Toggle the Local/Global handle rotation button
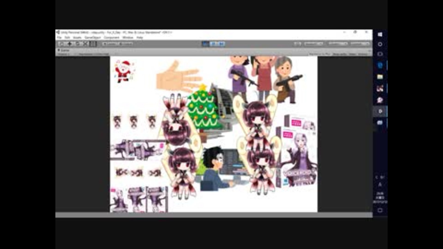443x249 pixels. pos(126,44)
